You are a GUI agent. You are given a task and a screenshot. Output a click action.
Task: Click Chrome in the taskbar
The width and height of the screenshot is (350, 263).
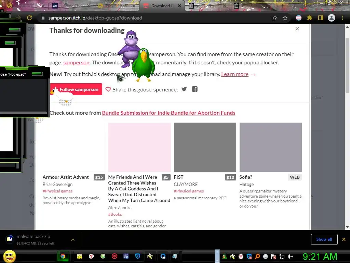[x=63, y=256]
